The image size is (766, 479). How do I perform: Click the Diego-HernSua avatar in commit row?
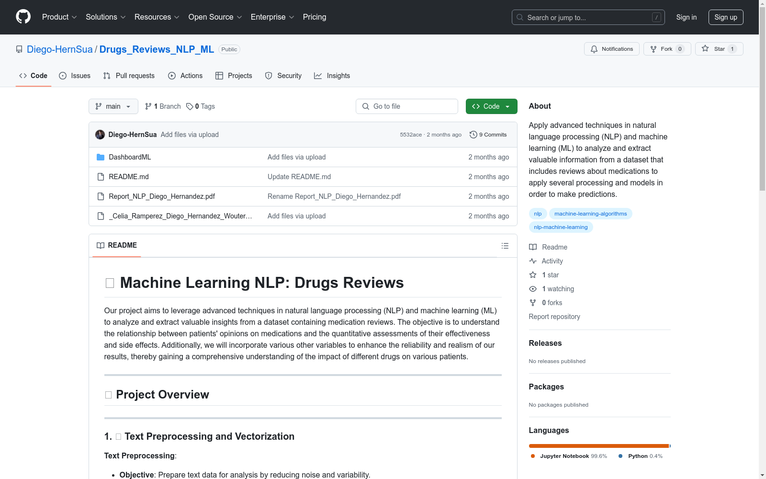[x=100, y=135]
